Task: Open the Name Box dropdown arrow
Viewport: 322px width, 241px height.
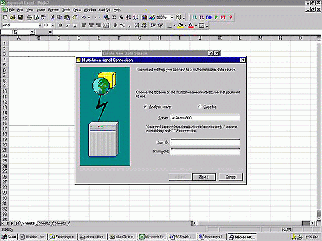Action: [33, 32]
